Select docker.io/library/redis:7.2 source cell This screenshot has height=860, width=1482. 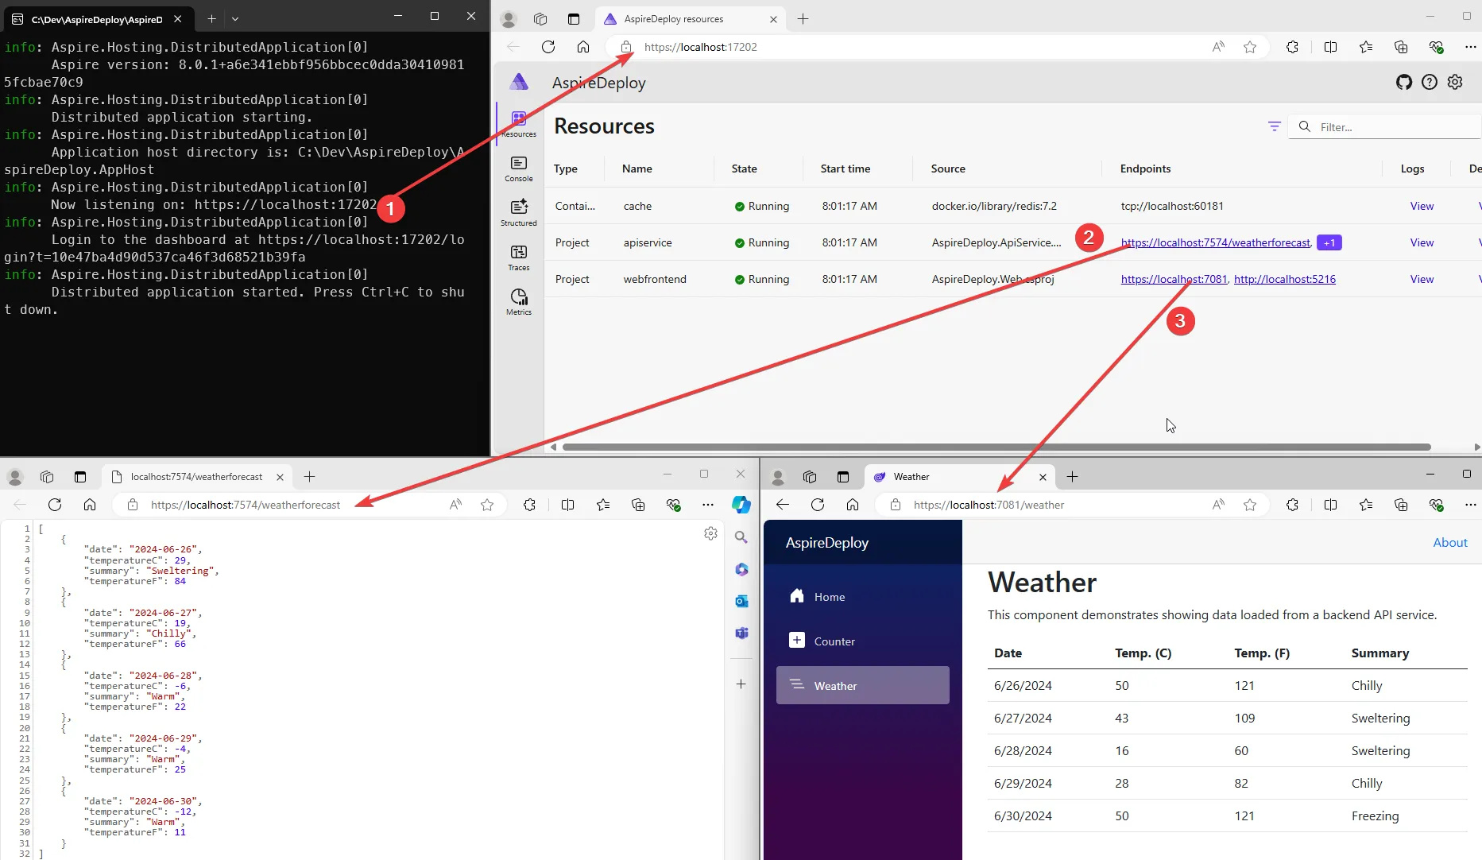click(x=994, y=206)
